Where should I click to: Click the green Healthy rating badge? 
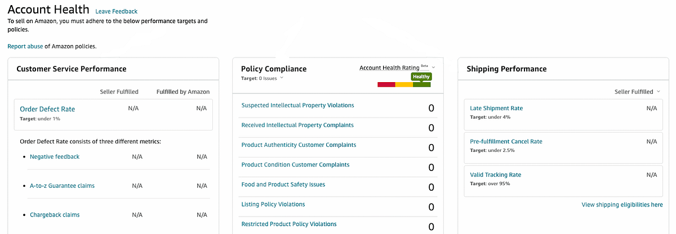tap(421, 76)
